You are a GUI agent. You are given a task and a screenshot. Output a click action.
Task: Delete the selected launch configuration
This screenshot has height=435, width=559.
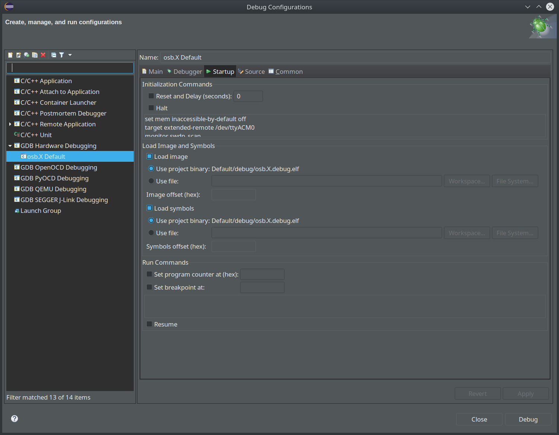tap(43, 55)
